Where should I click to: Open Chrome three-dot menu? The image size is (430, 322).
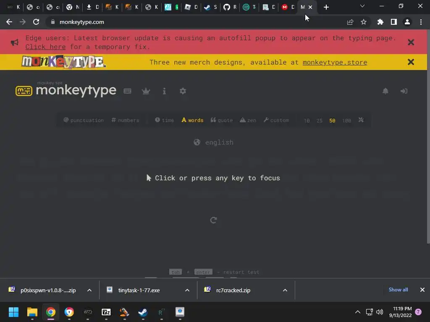421,22
